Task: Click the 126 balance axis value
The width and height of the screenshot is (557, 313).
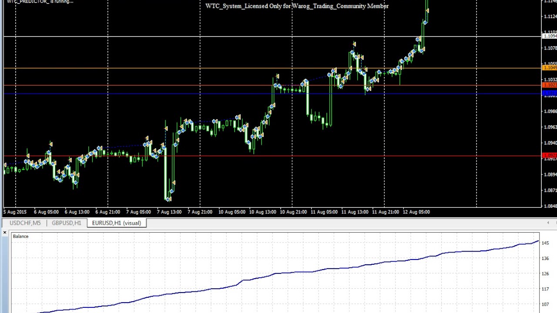Action: (x=545, y=274)
